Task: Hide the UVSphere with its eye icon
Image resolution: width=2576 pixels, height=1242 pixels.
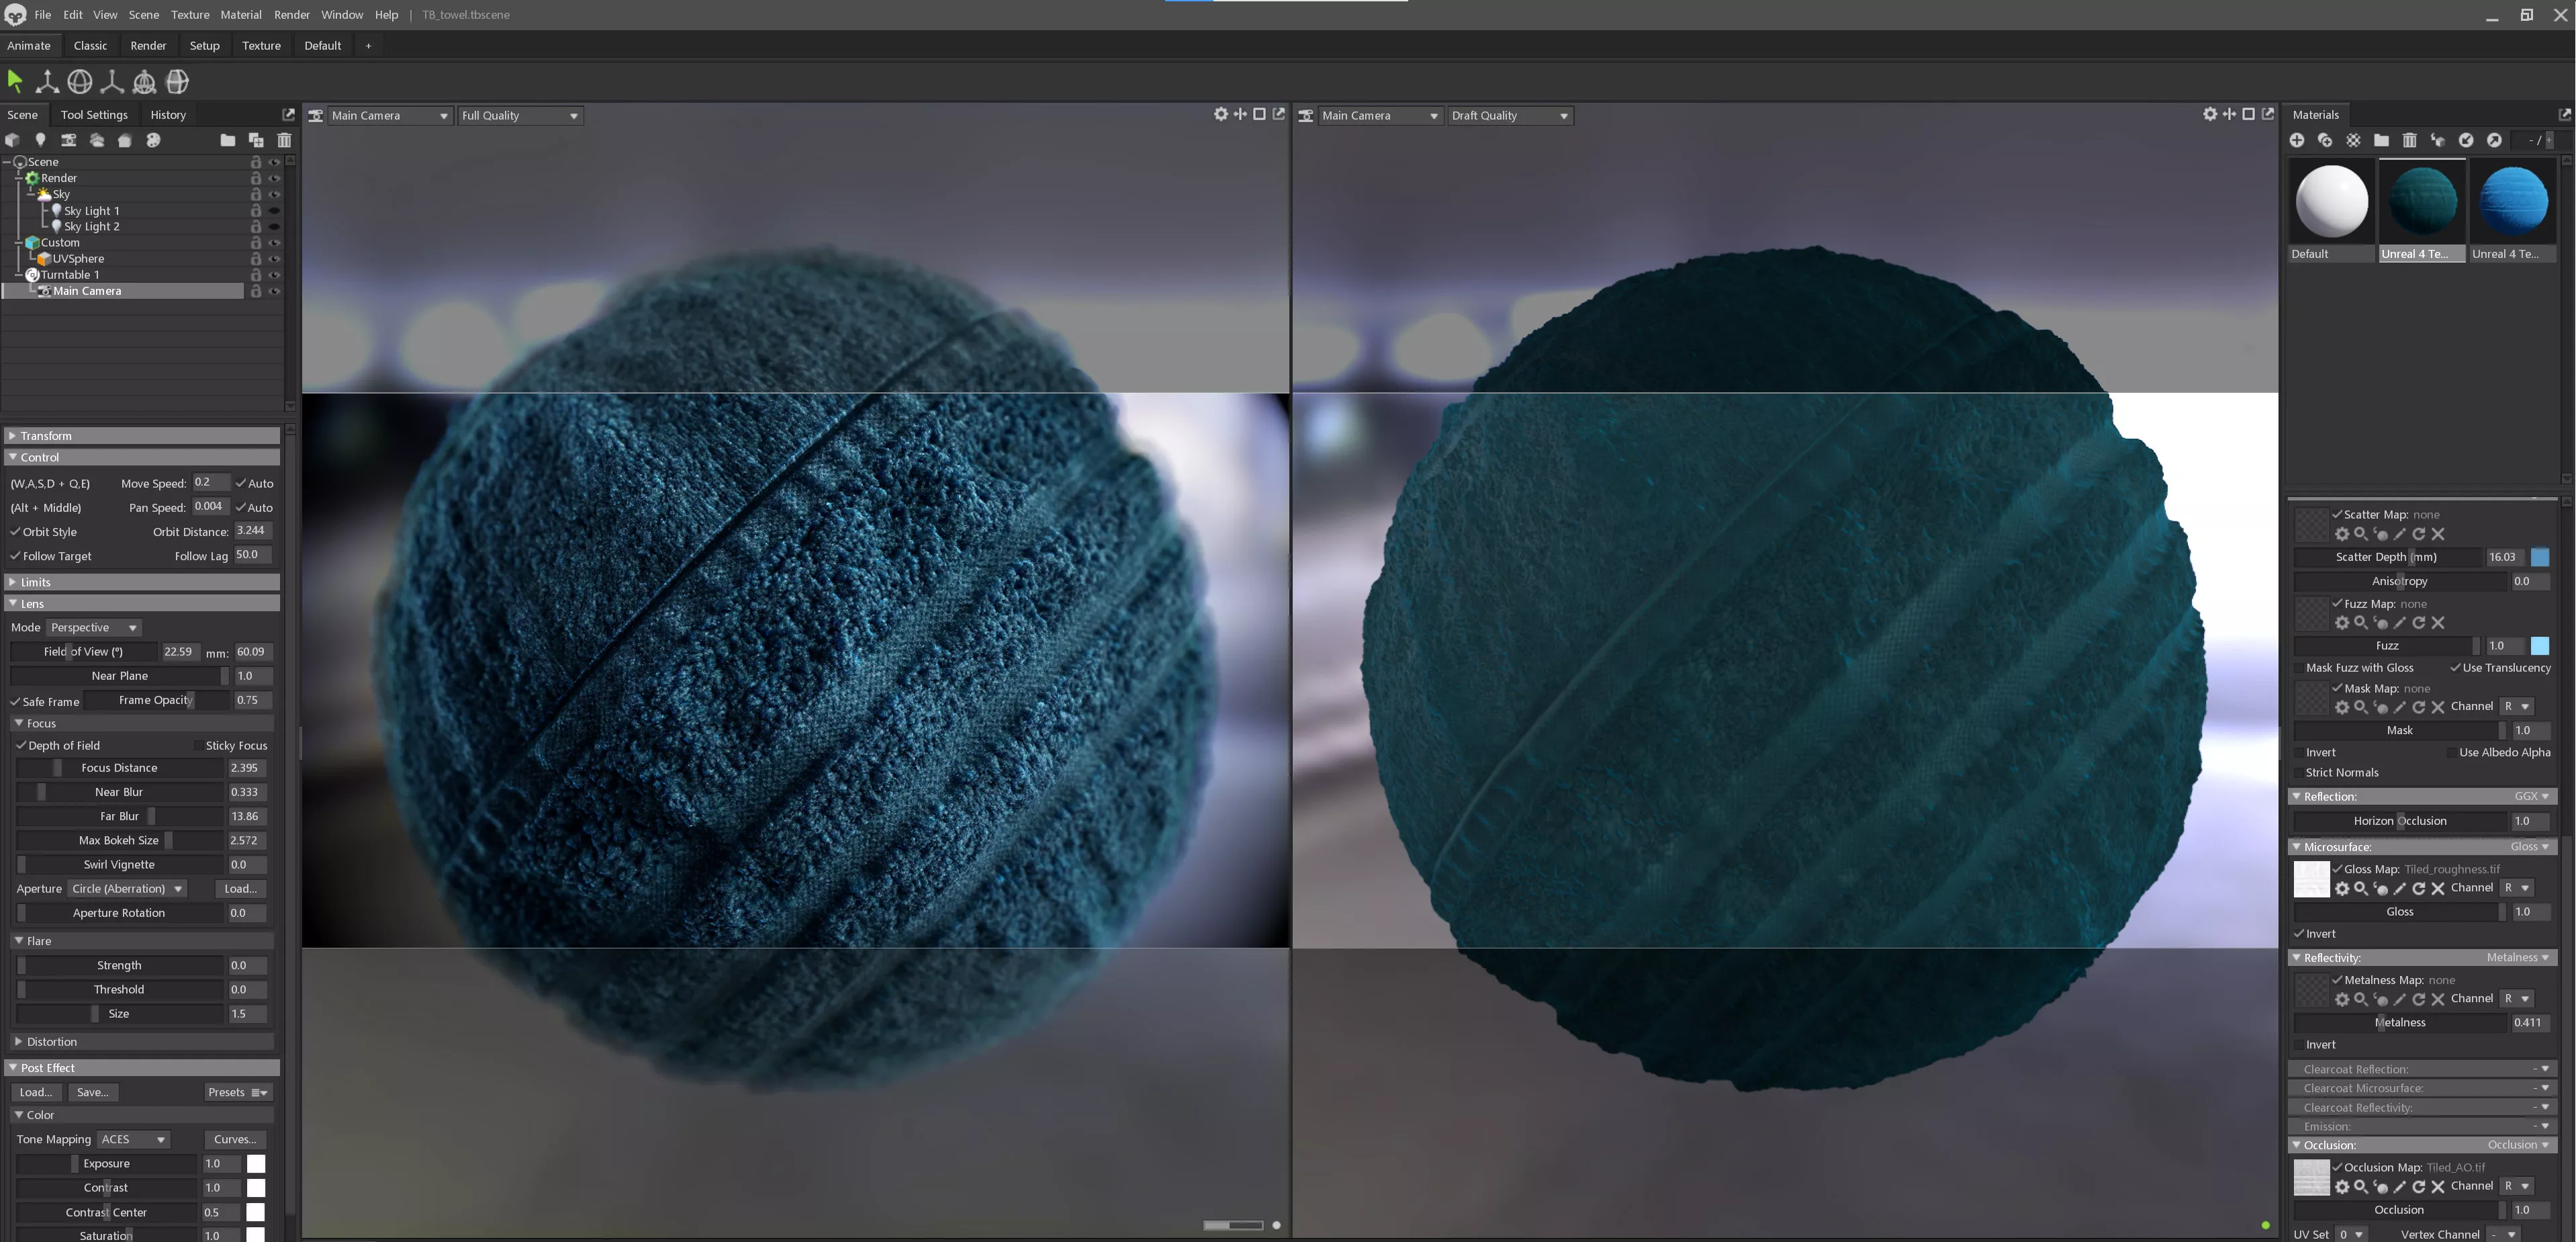Action: click(x=274, y=259)
